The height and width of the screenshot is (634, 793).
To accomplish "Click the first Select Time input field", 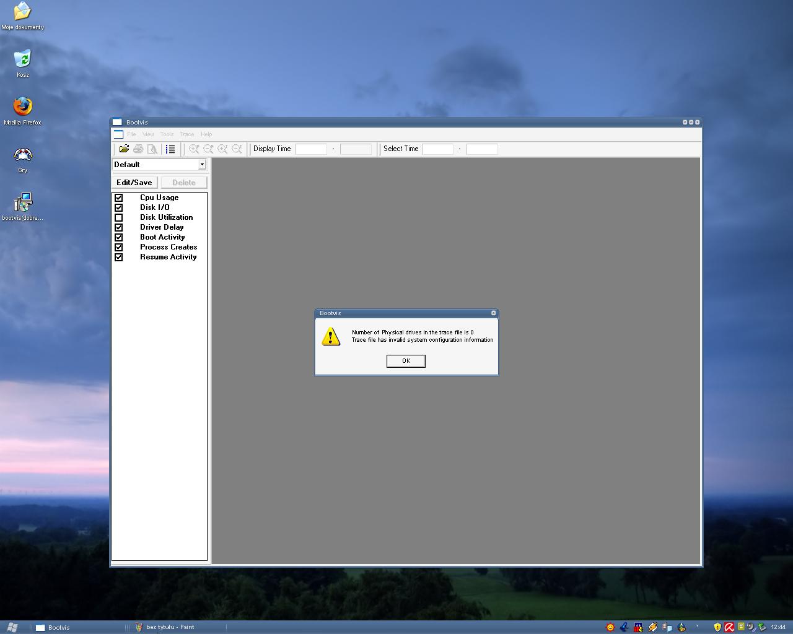I will (437, 149).
